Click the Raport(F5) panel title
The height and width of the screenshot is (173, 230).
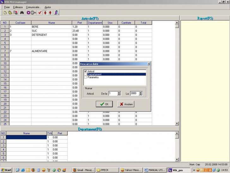coord(205,18)
